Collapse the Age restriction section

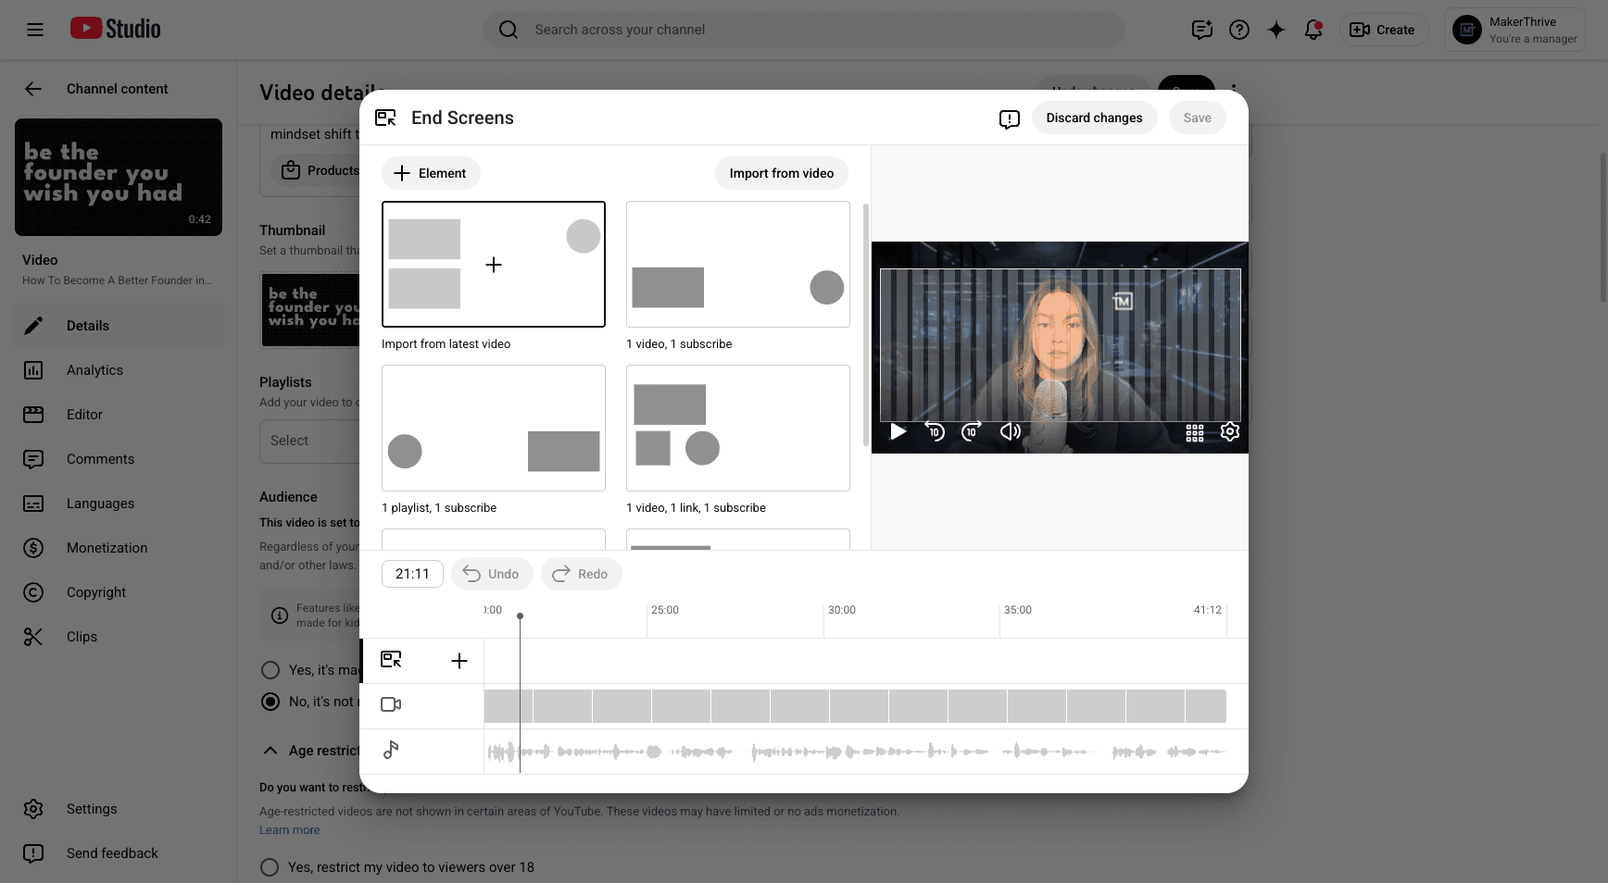click(x=270, y=751)
